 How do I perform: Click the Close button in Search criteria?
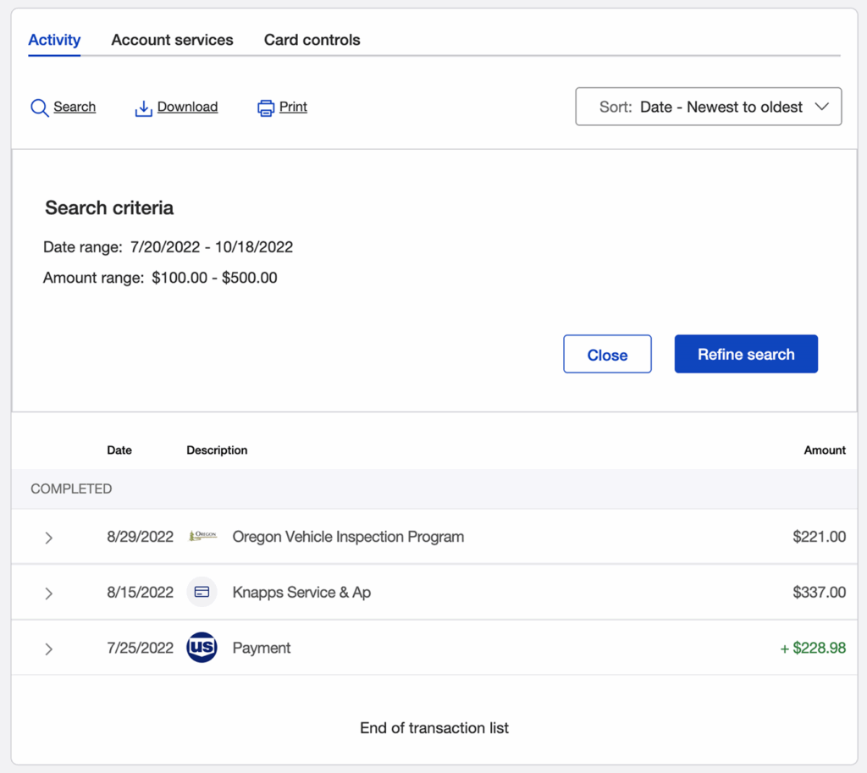(x=607, y=354)
